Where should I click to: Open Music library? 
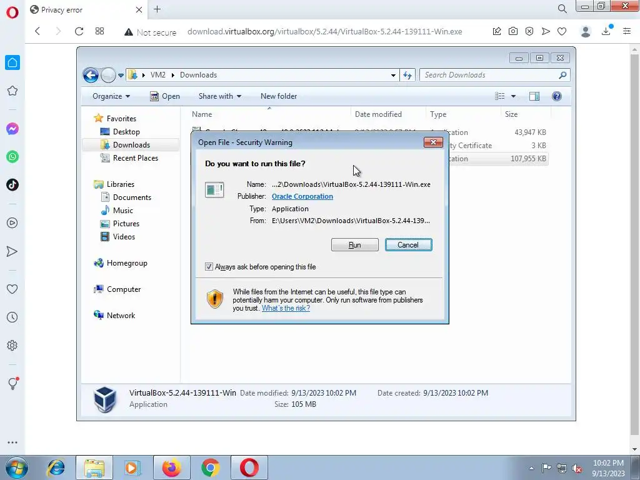coord(123,211)
